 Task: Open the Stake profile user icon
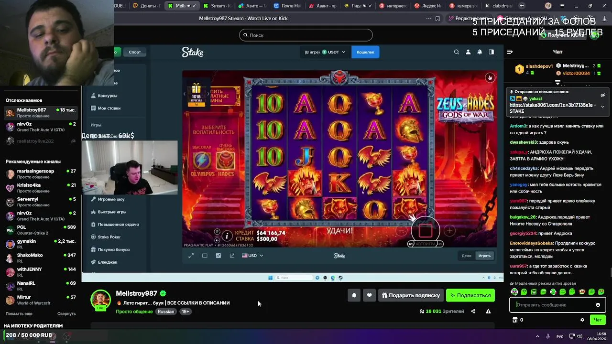coord(468,52)
